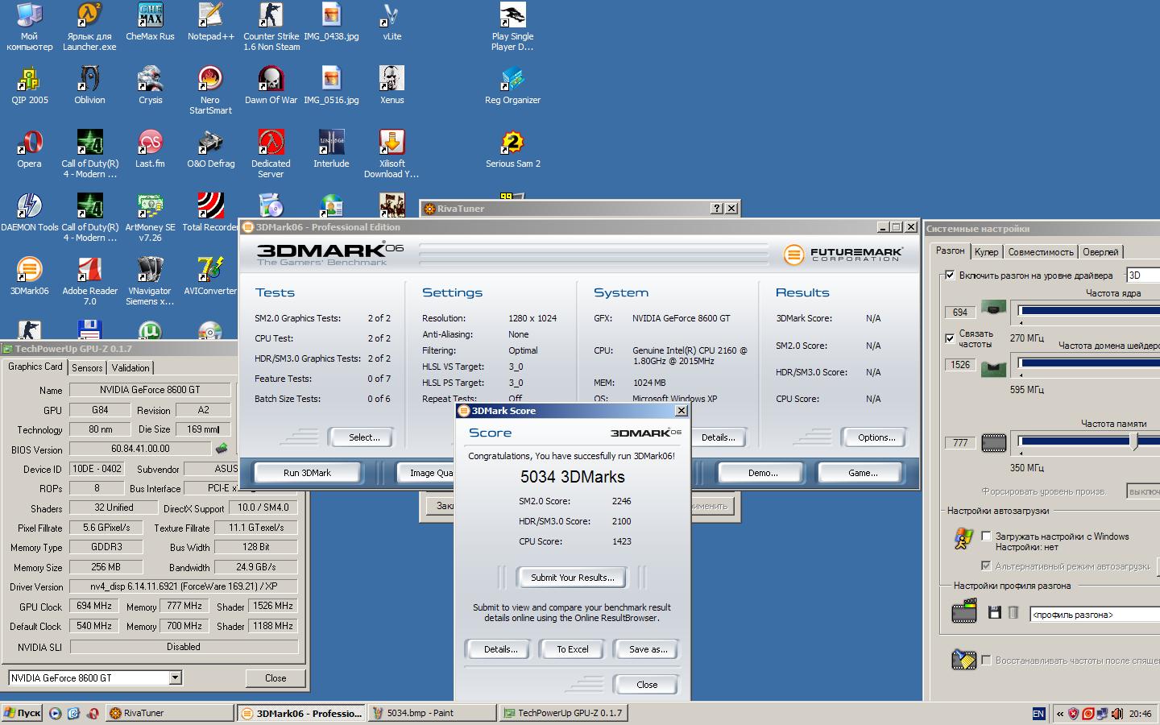Open the Dawn Of War desktop shortcut
Screen dimensions: 1160x725
[x=271, y=85]
